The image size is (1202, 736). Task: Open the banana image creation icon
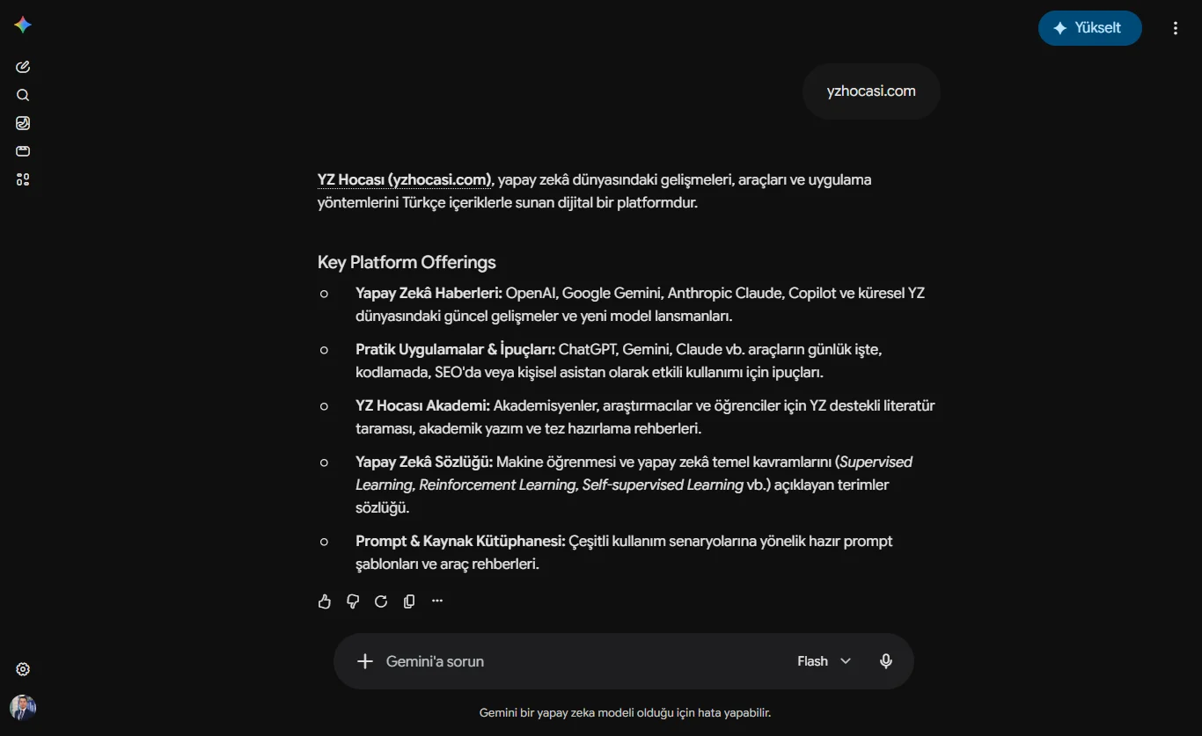coord(23,123)
